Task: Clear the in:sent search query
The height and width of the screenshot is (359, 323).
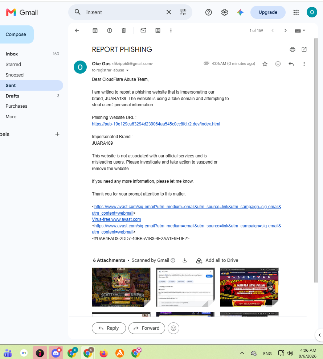Action: [x=169, y=12]
